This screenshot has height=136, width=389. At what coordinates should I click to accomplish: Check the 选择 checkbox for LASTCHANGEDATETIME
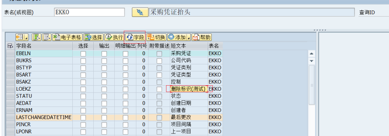click(x=83, y=117)
